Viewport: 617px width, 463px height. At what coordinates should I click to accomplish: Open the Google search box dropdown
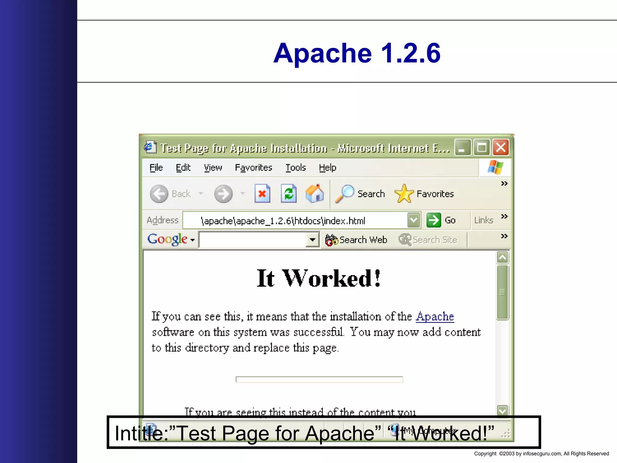pos(312,240)
